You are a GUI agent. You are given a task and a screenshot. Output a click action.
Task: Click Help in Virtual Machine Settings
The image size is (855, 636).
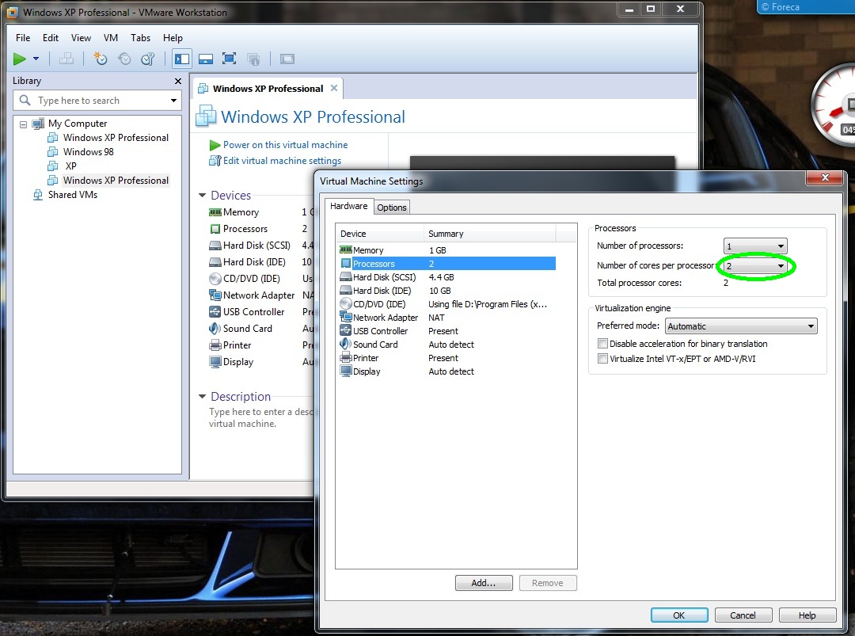[807, 615]
